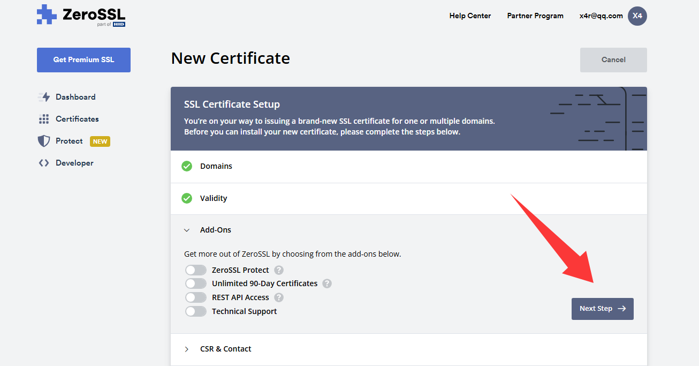Click help icon beside Unlimited 90-Day Certificates

327,283
